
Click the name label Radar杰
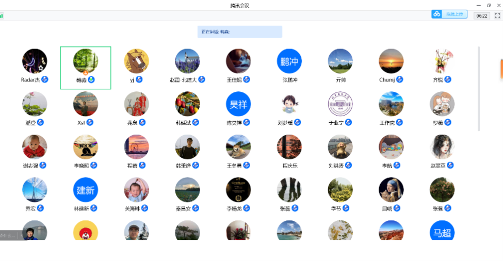click(30, 80)
